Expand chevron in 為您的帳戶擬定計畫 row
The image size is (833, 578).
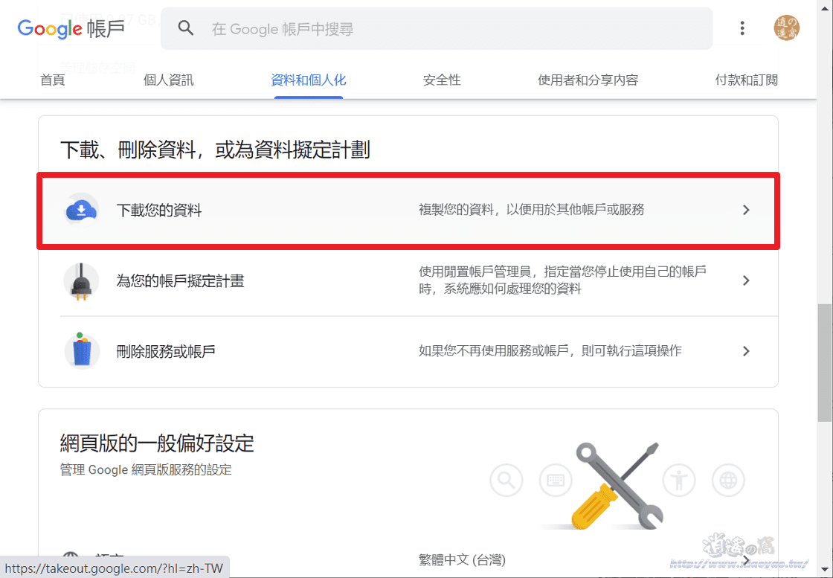coord(746,280)
